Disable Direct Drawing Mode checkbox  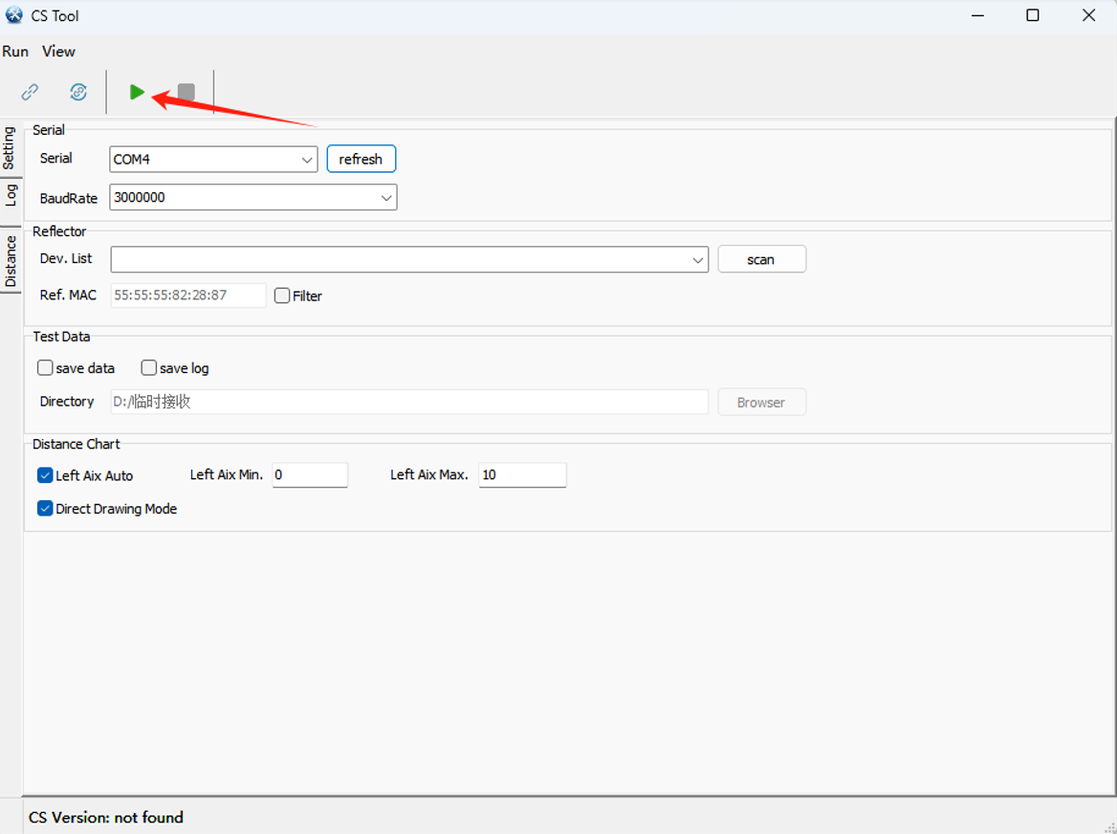click(45, 509)
